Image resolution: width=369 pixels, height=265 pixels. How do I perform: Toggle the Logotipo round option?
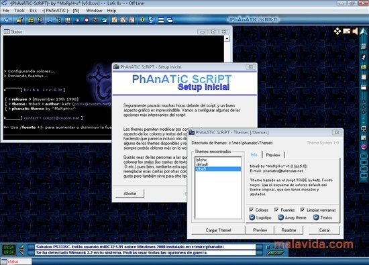[x=252, y=217]
